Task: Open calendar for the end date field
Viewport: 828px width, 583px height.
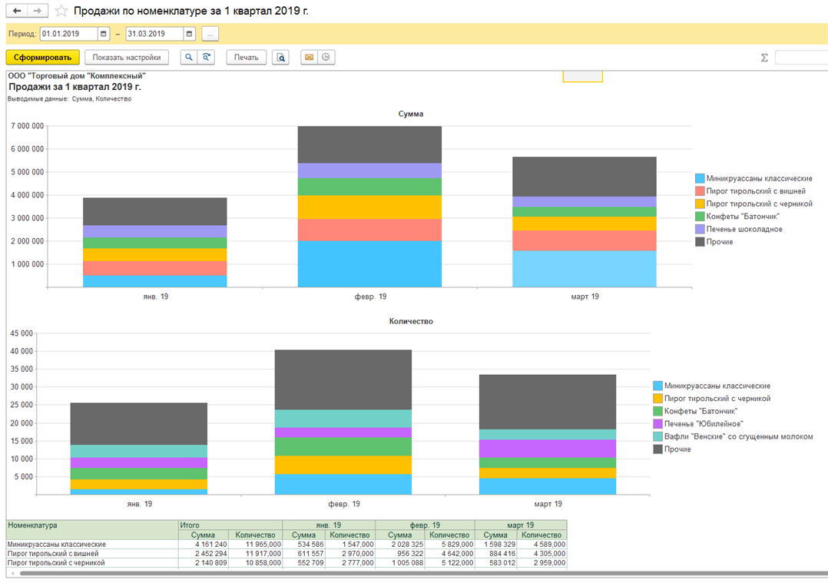Action: [x=189, y=35]
